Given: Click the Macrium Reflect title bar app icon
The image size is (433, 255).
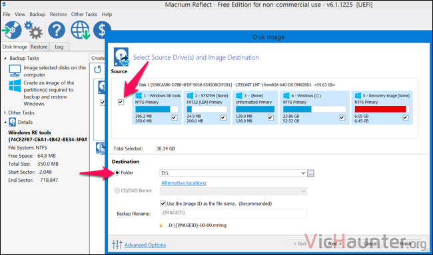Looking at the screenshot, I should 4,5.
